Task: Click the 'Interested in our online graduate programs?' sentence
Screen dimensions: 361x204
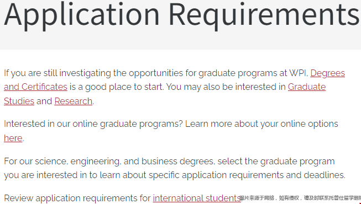Action: coord(93,124)
